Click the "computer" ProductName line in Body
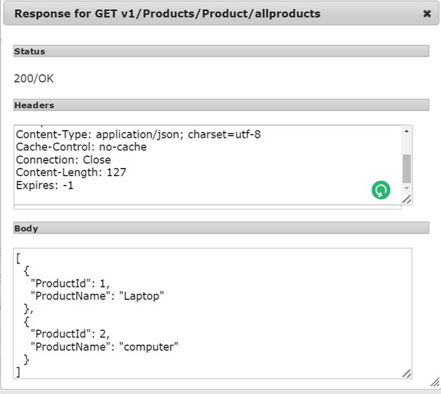Viewport: 441px width, 394px height. (x=105, y=347)
